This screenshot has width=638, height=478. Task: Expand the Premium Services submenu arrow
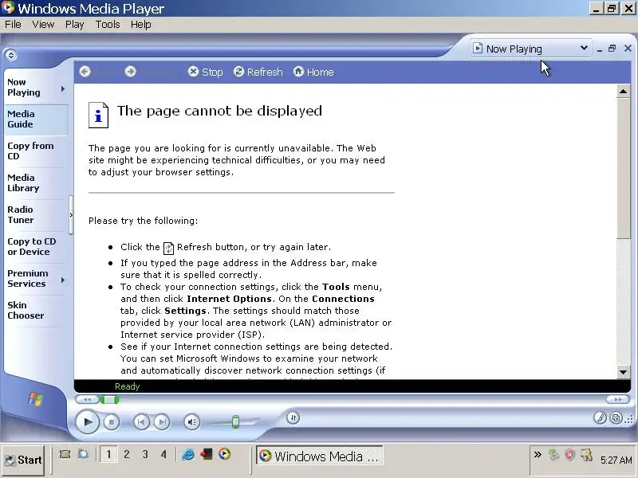point(63,280)
